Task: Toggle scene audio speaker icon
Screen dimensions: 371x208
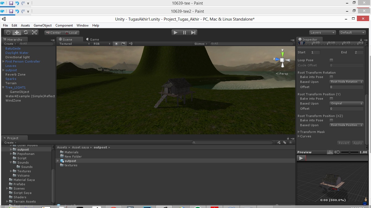Action: [131, 44]
